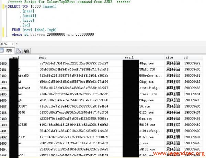Select id cell 290009492
Screen dimensions: 206x158
(192, 143)
